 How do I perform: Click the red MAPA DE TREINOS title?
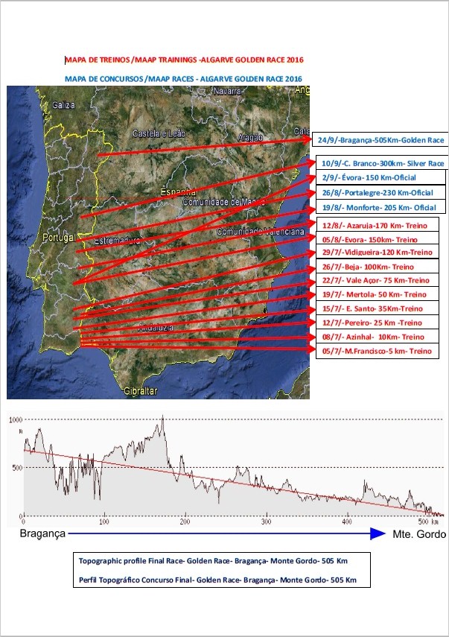point(184,60)
